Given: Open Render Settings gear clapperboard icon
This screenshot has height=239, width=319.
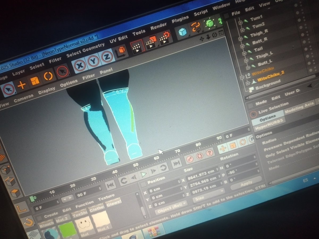Looking at the screenshot, I should [165, 38].
